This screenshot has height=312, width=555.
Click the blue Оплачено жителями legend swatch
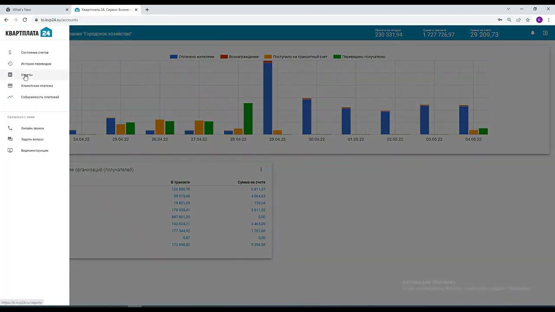[x=173, y=57]
